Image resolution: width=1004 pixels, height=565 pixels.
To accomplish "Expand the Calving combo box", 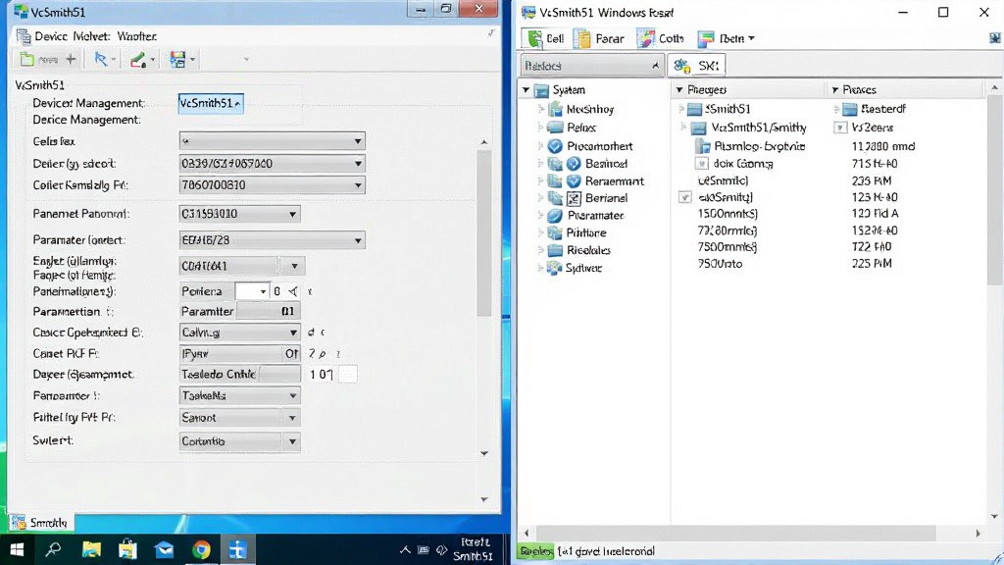I will (239, 333).
